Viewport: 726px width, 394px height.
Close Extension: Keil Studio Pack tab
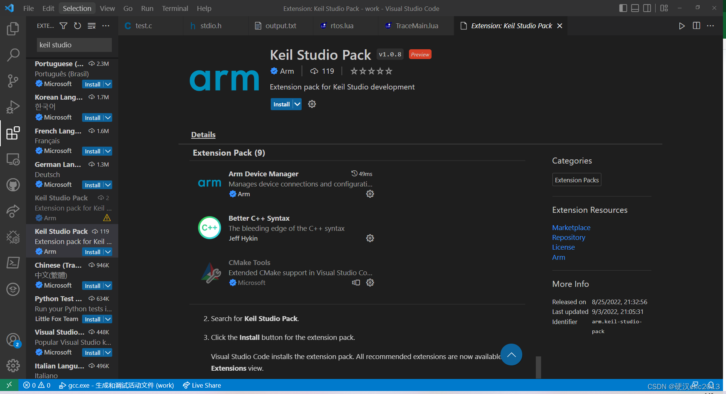click(x=560, y=26)
